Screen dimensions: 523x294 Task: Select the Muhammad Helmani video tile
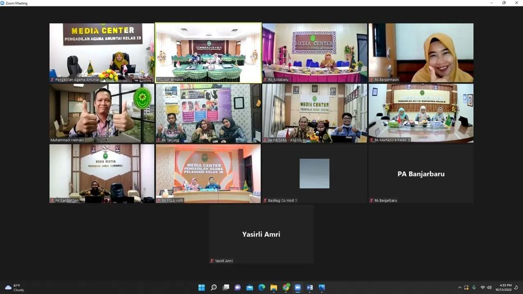102,113
